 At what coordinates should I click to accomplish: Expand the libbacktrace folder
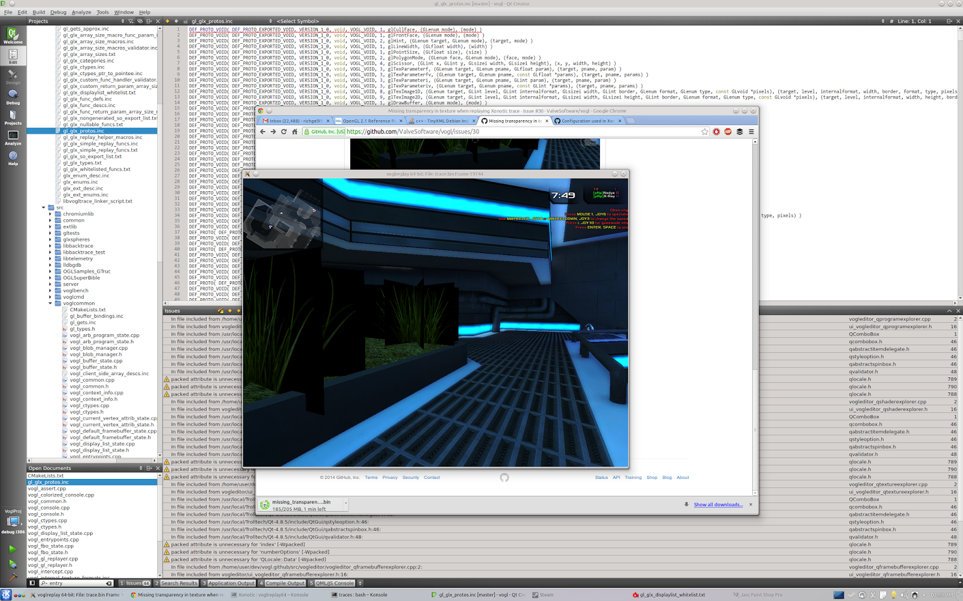(51, 246)
